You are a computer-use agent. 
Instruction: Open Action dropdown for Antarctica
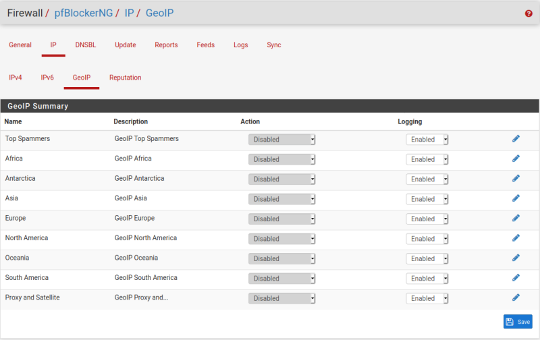pyautogui.click(x=281, y=179)
